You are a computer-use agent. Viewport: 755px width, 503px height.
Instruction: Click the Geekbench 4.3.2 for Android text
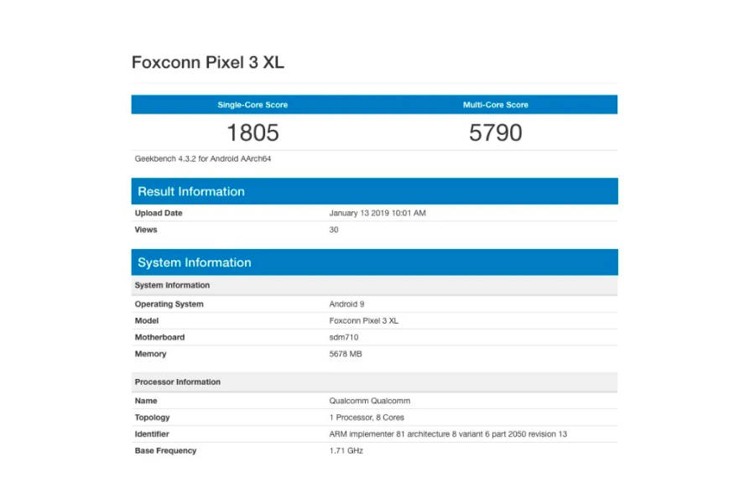coord(203,158)
